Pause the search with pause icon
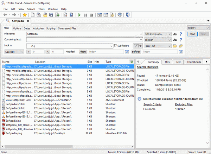Screen dimensions: 211x154 (x=85, y=15)
